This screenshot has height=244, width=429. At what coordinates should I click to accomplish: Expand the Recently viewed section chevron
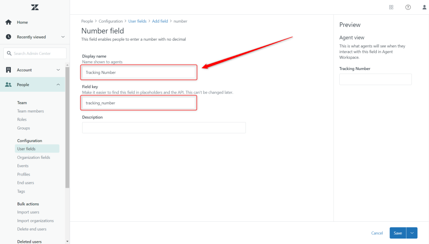[63, 37]
